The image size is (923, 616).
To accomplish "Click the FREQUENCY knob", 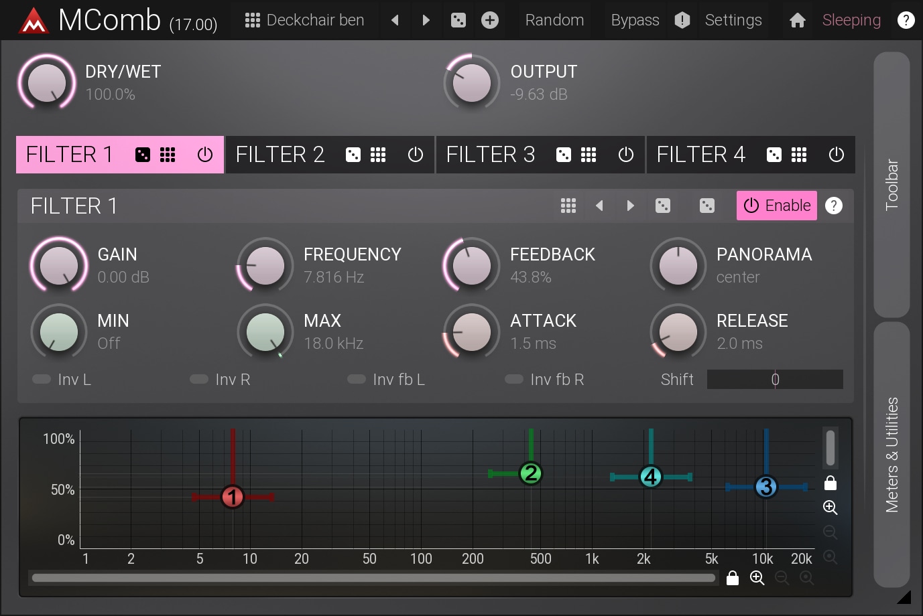I will pos(265,265).
